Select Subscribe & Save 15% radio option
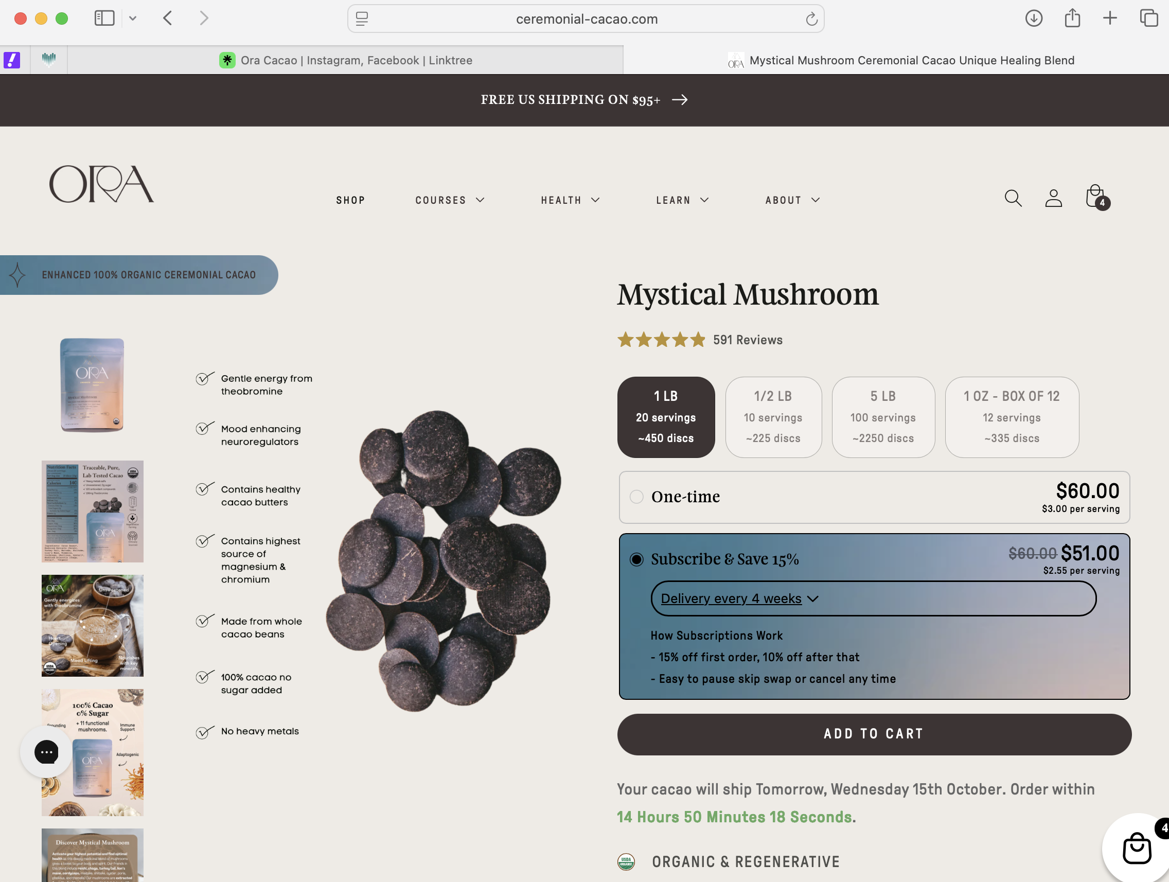 pos(636,559)
